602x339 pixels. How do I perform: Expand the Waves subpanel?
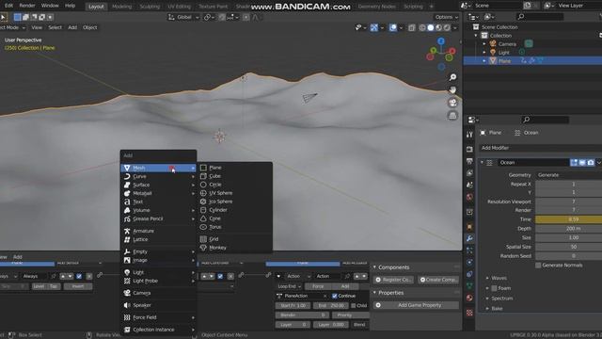click(x=487, y=278)
